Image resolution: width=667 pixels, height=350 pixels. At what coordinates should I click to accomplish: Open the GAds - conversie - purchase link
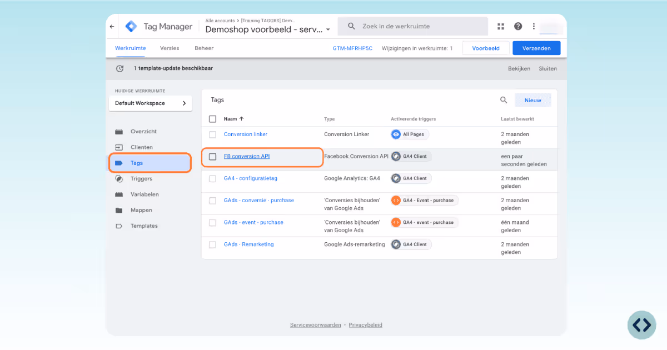pos(259,201)
